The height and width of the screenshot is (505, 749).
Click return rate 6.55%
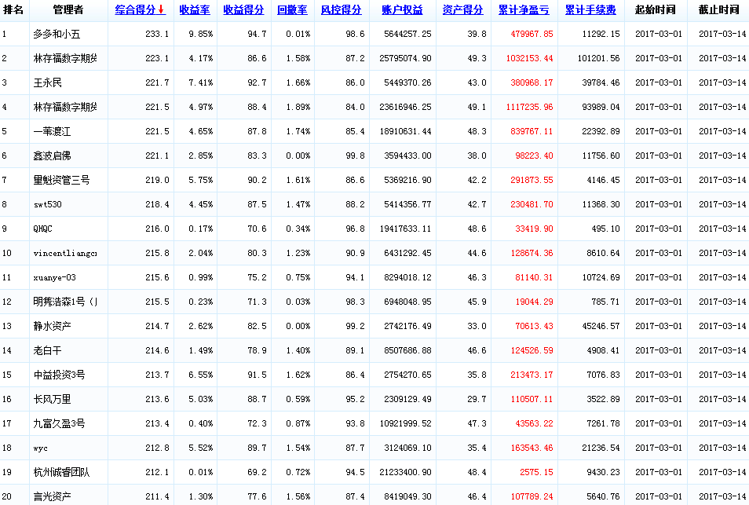(201, 375)
